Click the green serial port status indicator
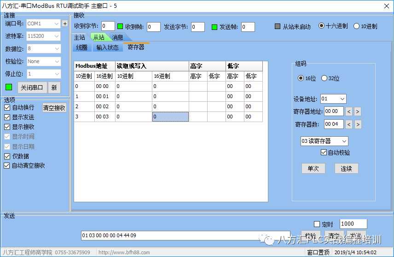 [9, 87]
